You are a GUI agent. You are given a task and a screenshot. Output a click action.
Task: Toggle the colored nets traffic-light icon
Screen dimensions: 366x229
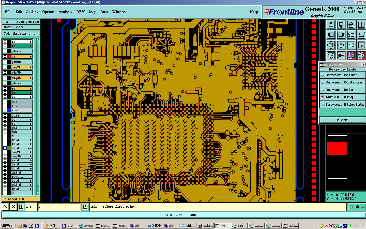tap(351, 55)
